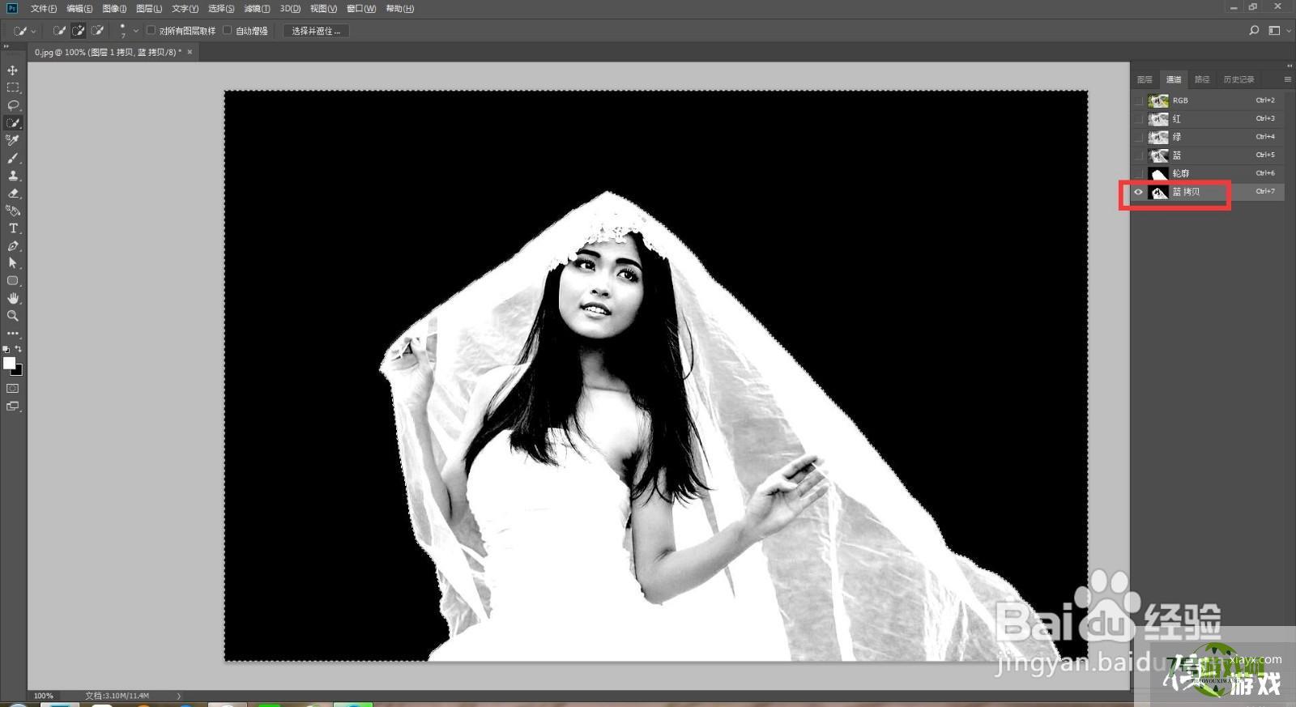Select the Pen tool
This screenshot has height=707, width=1296.
click(13, 246)
